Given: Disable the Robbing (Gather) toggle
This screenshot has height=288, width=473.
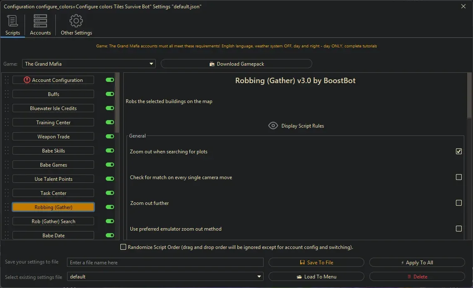Looking at the screenshot, I should tap(110, 207).
